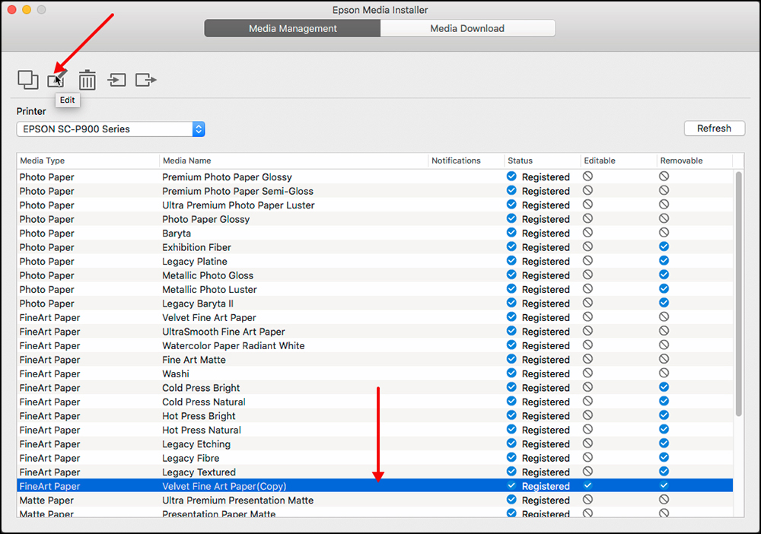The height and width of the screenshot is (534, 761).
Task: Click Removable check icon for Metallic Photo Gloss
Action: point(664,275)
